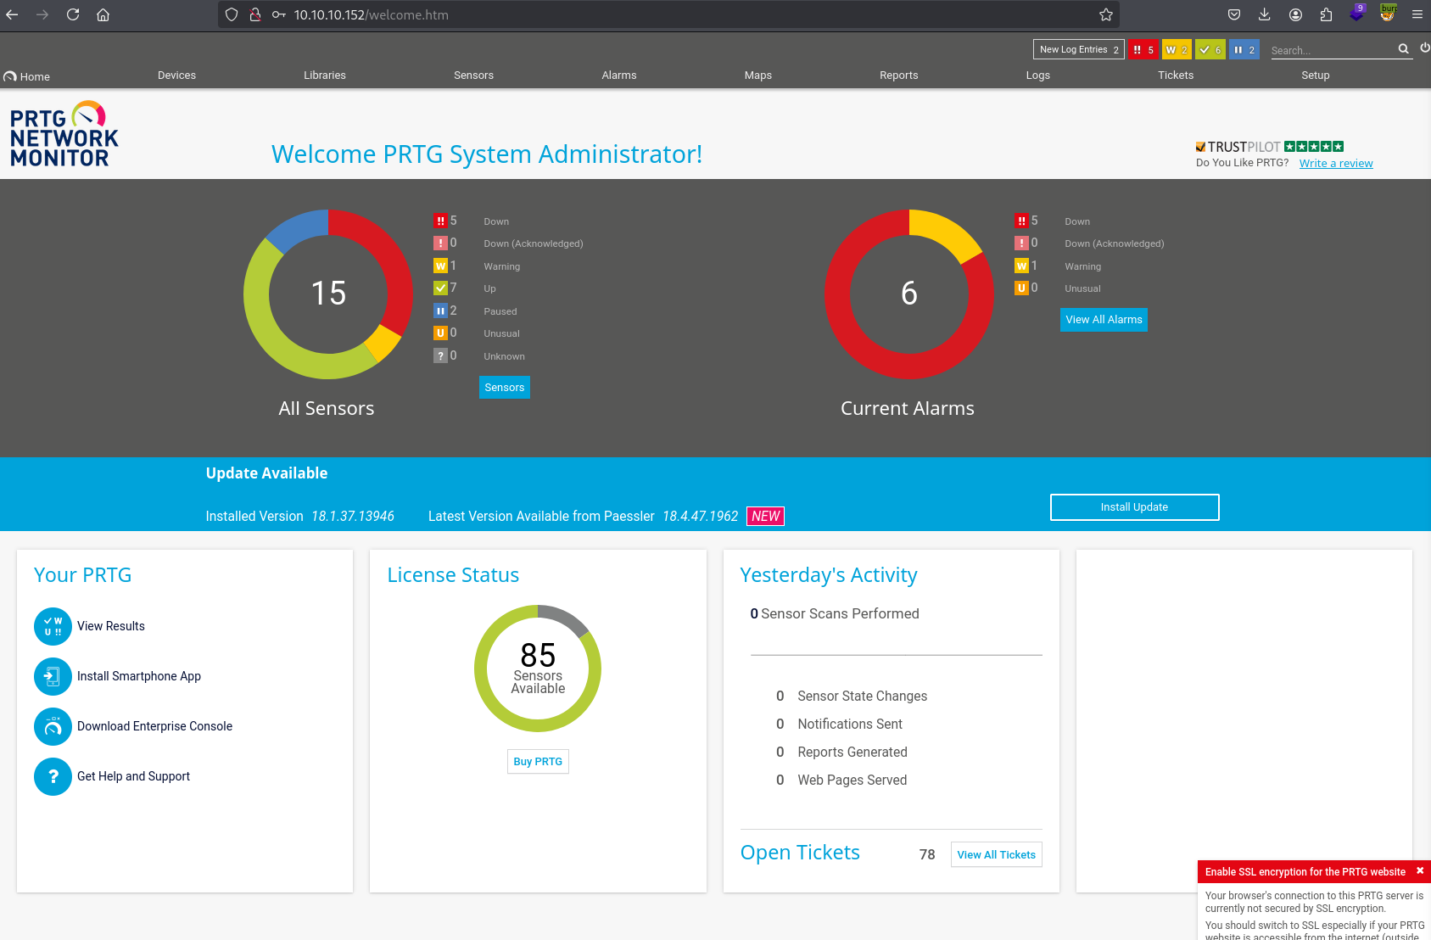Open the red Down sensors counter showing 5
The height and width of the screenshot is (940, 1431).
click(x=1143, y=50)
